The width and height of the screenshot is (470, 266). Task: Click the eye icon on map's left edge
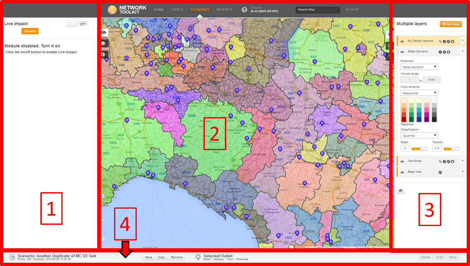(x=103, y=32)
